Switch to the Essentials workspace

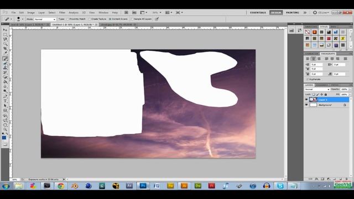[x=258, y=13]
